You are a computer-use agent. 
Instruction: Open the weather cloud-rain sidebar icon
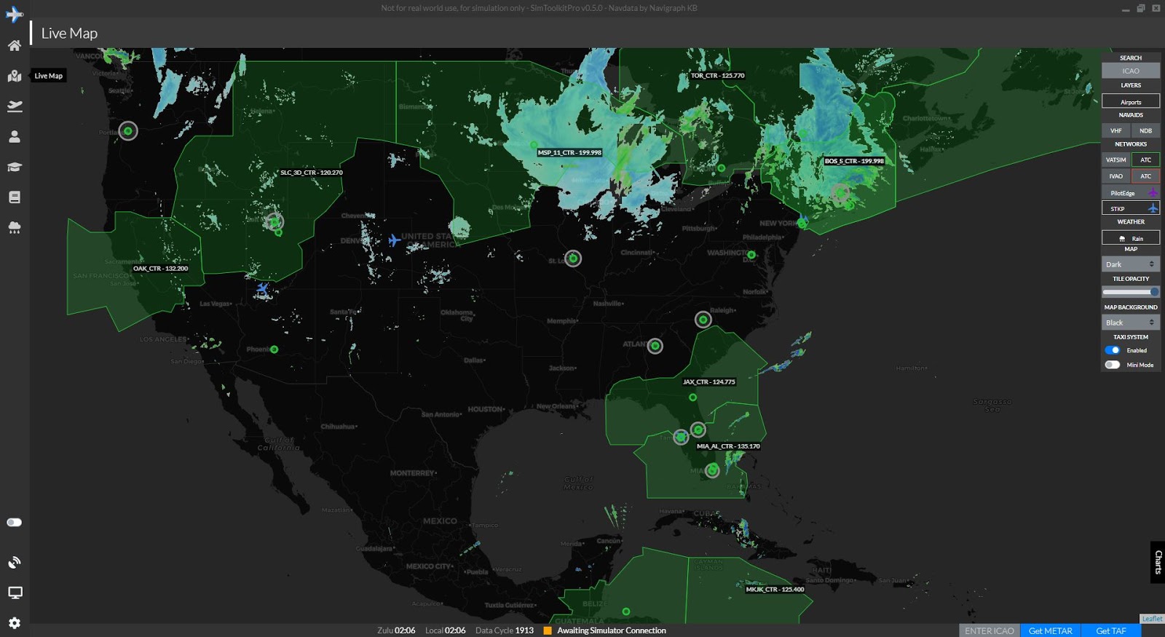[x=15, y=228]
